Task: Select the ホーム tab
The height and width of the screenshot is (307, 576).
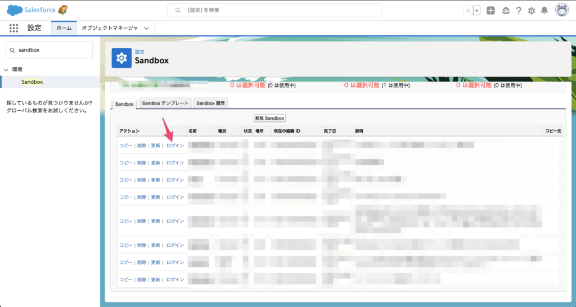Action: [x=64, y=28]
